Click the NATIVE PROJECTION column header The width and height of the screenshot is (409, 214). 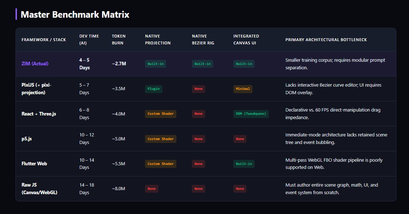pos(158,40)
